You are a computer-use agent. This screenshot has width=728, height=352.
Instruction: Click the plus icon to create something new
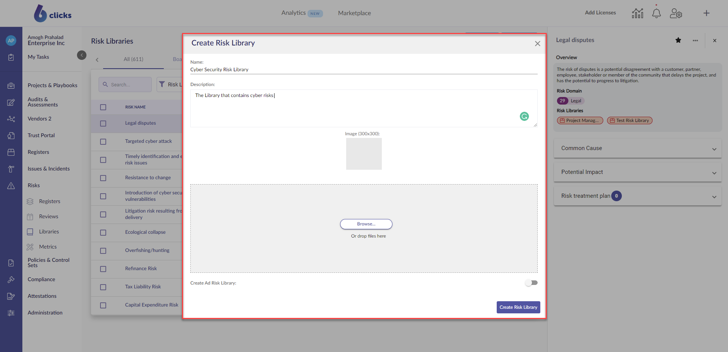pos(707,13)
